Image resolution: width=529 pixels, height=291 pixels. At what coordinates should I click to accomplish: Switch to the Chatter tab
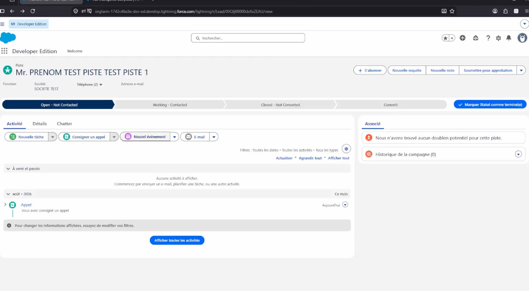click(64, 123)
